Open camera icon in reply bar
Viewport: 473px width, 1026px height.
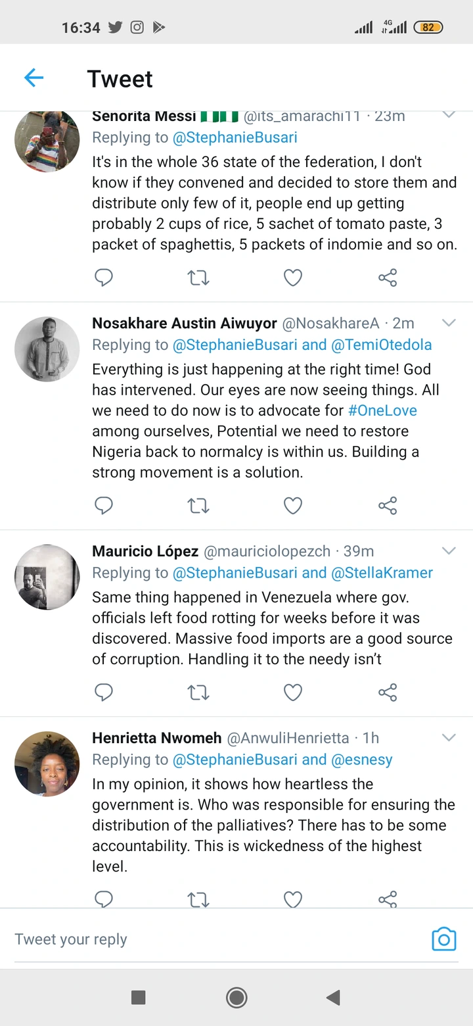click(443, 939)
